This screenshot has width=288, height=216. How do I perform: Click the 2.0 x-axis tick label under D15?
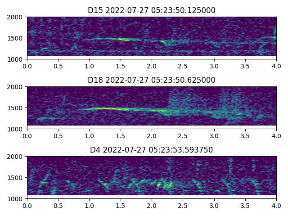(152, 66)
